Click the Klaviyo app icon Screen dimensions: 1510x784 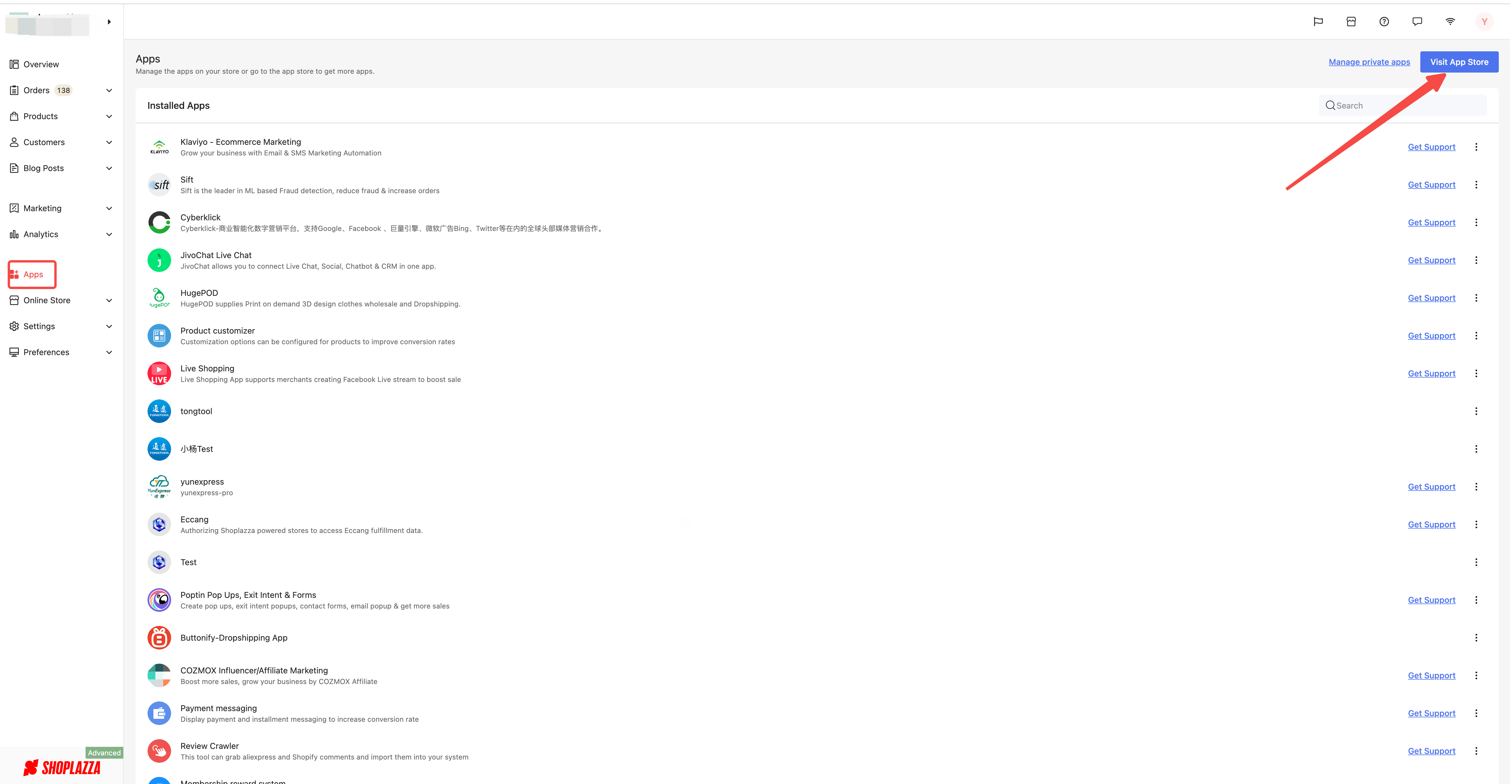coord(159,147)
